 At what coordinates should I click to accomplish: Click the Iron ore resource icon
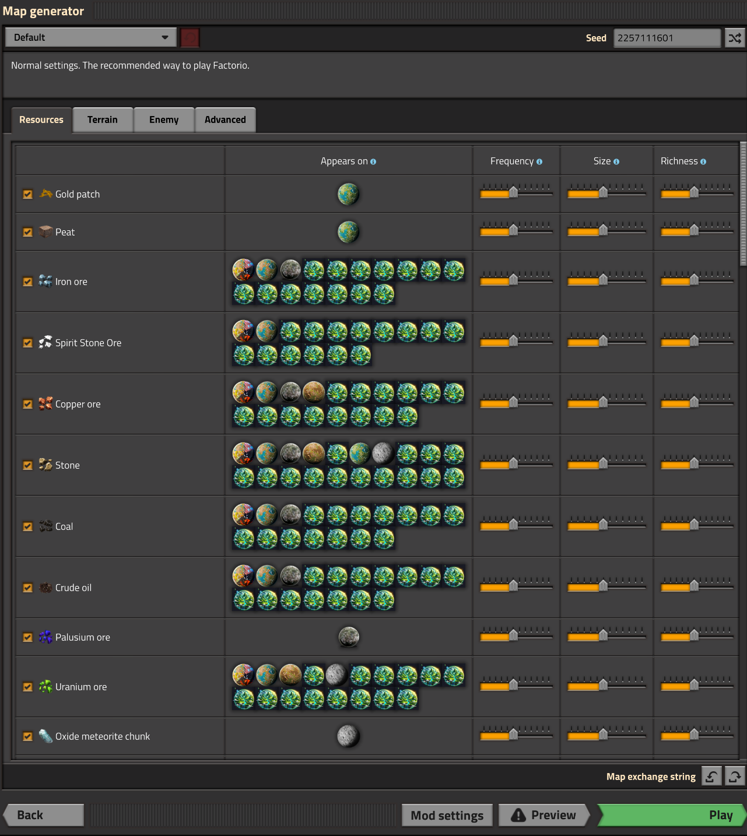pos(45,281)
